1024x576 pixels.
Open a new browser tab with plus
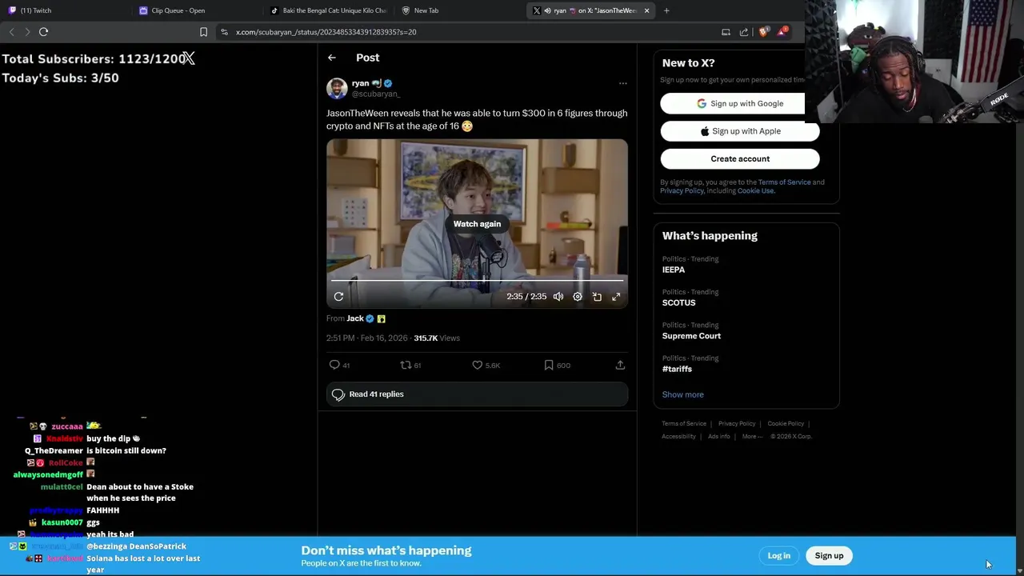[666, 10]
